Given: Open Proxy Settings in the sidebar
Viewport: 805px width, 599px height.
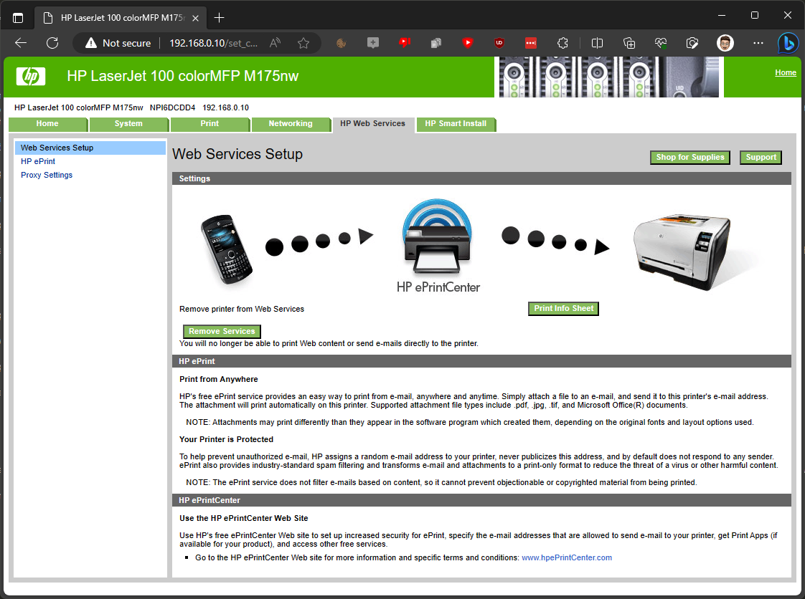Looking at the screenshot, I should (x=47, y=175).
